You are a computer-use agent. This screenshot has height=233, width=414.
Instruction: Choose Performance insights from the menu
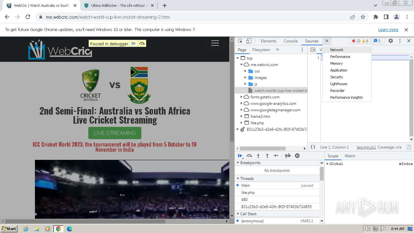(347, 97)
